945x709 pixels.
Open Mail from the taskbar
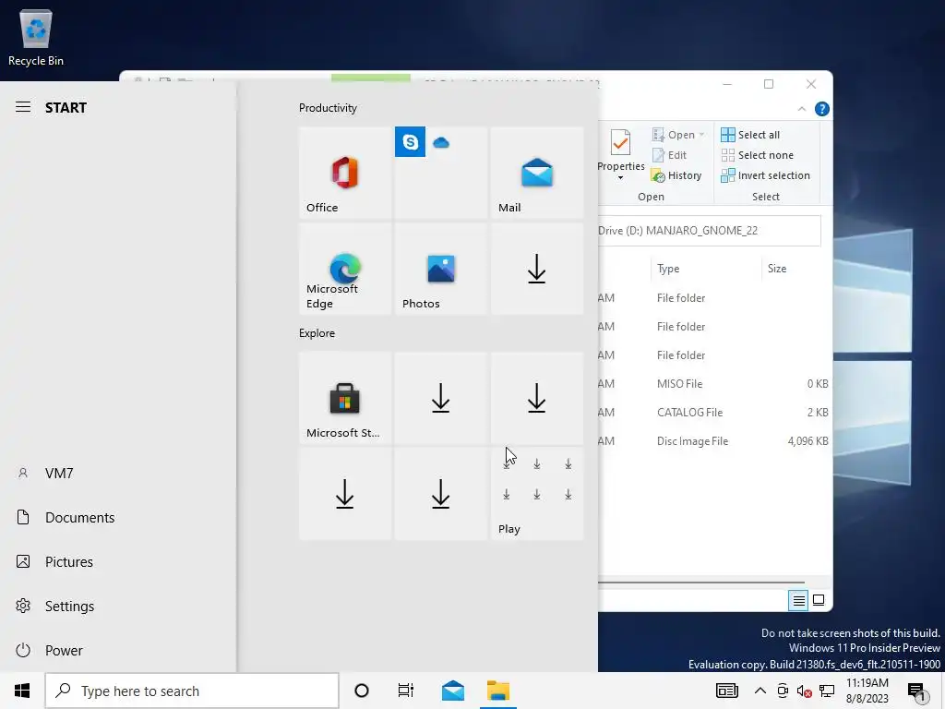(x=452, y=691)
